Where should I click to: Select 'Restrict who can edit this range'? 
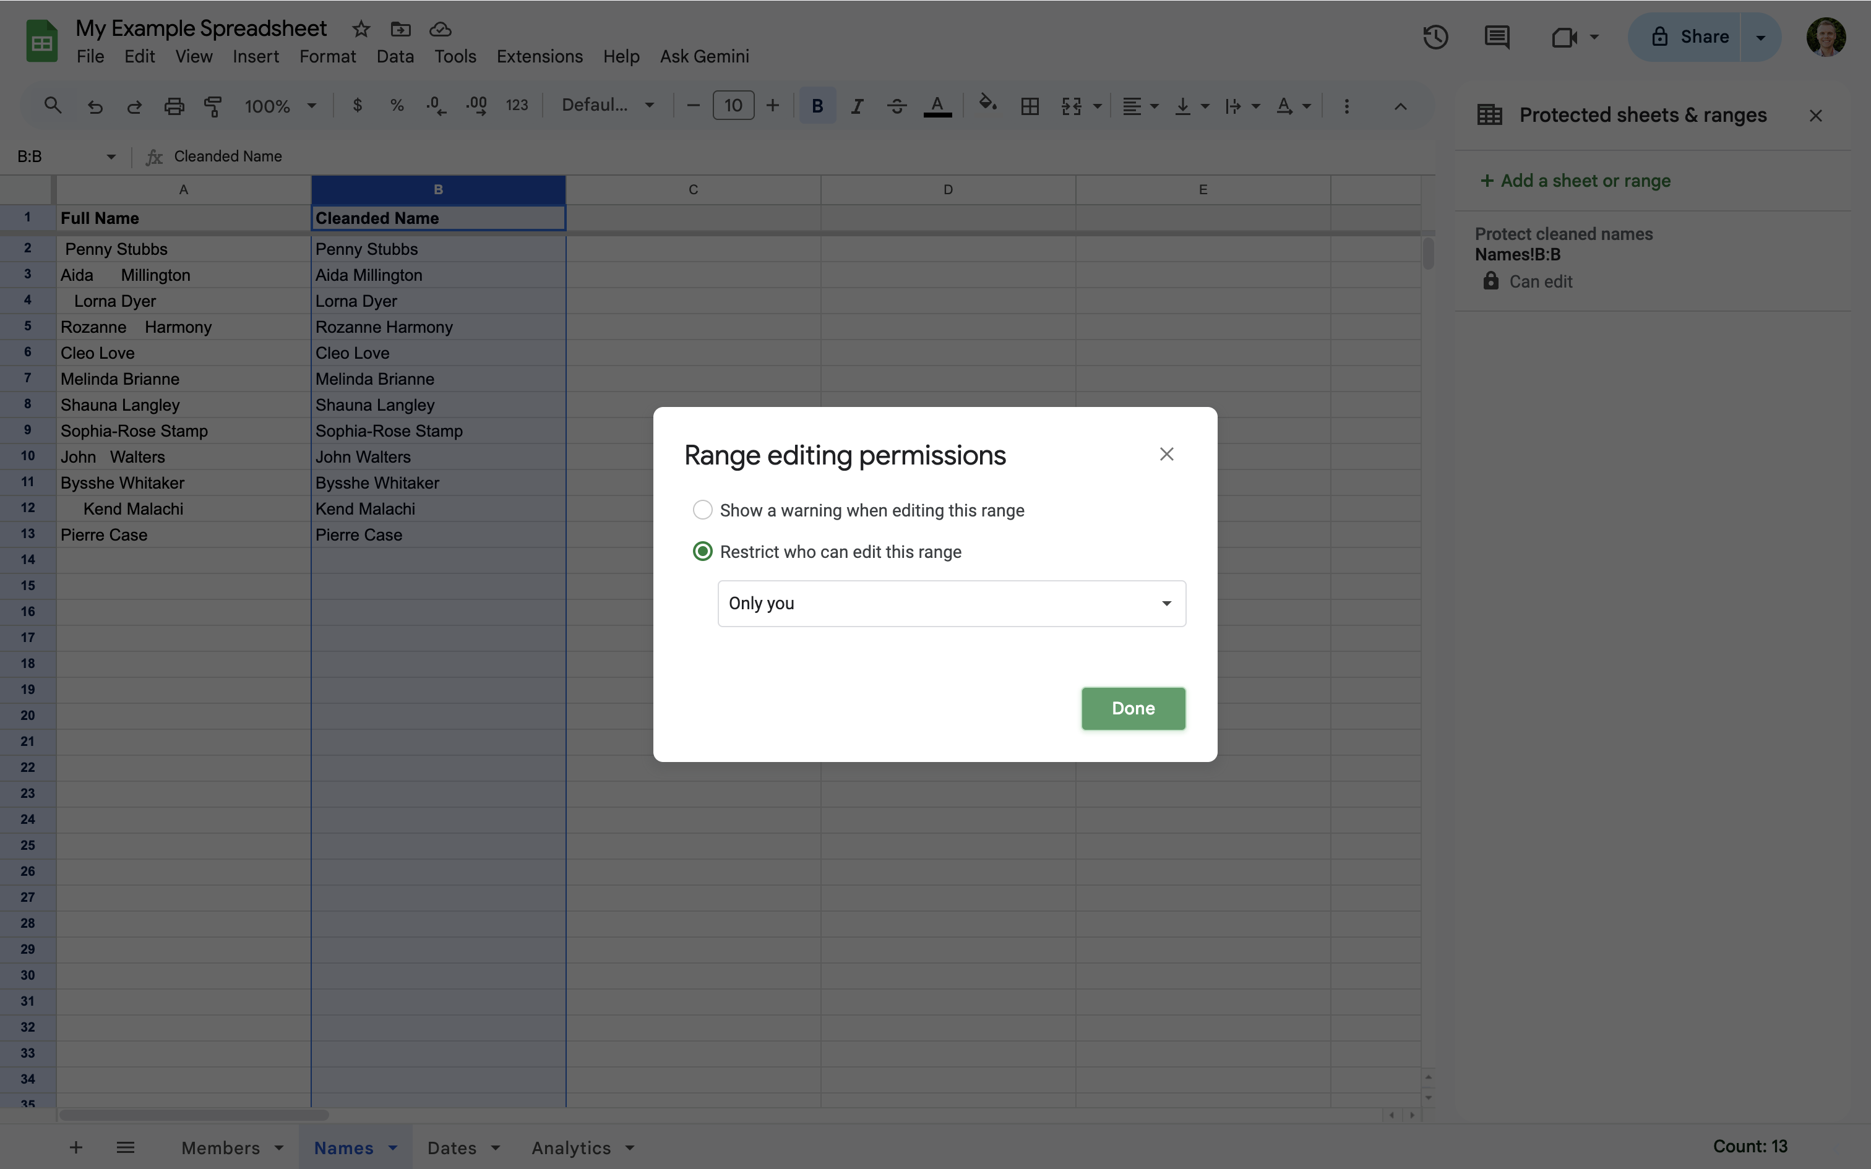702,552
